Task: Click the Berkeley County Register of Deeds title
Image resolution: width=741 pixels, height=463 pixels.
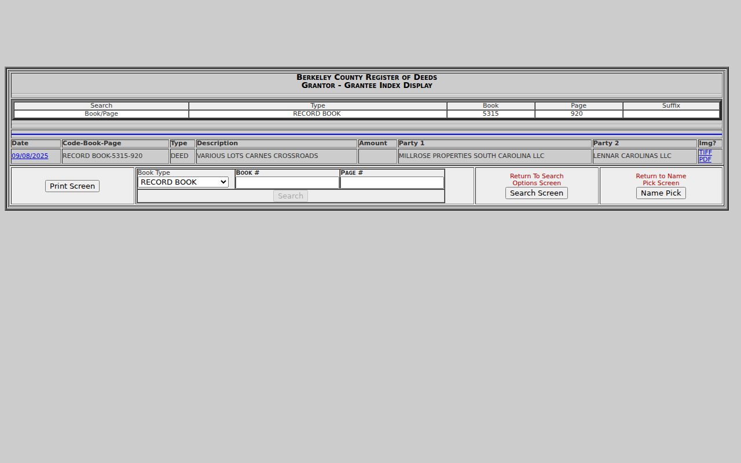Action: point(367,77)
